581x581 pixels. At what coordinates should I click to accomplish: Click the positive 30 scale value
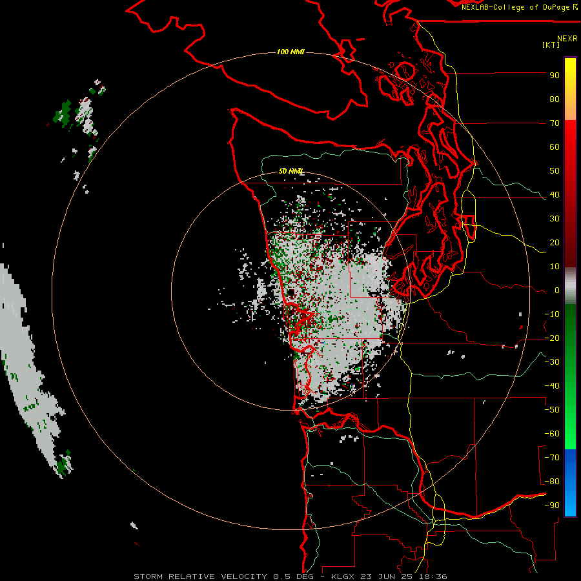tap(555, 219)
